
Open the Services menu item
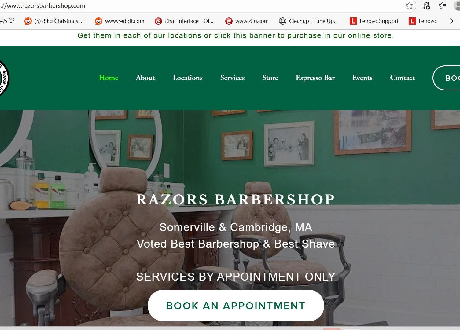pyautogui.click(x=232, y=78)
